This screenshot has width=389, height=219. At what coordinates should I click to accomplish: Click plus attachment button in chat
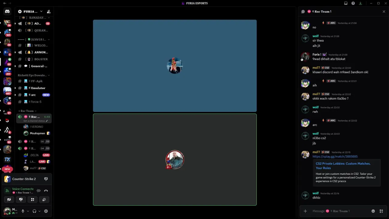pyautogui.click(x=305, y=211)
